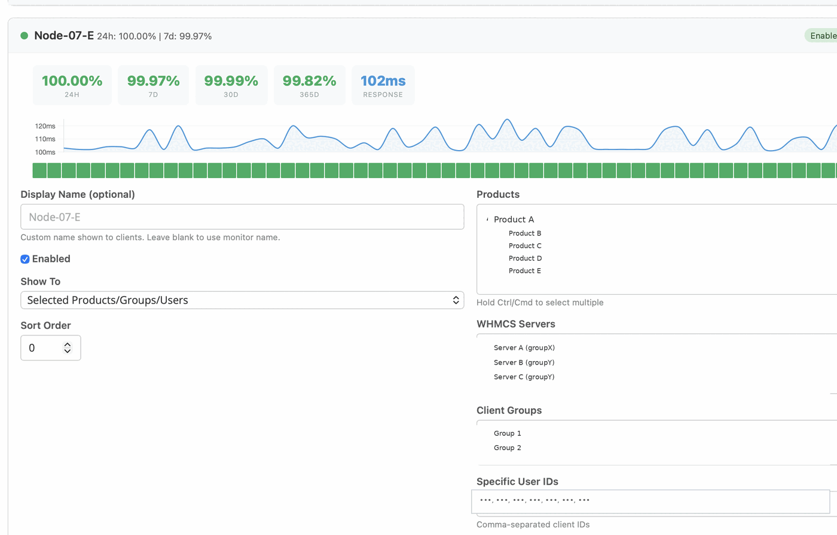Select Server A (groupX) in WHMCS Servers
Screen dimensions: 837x535
[524, 348]
